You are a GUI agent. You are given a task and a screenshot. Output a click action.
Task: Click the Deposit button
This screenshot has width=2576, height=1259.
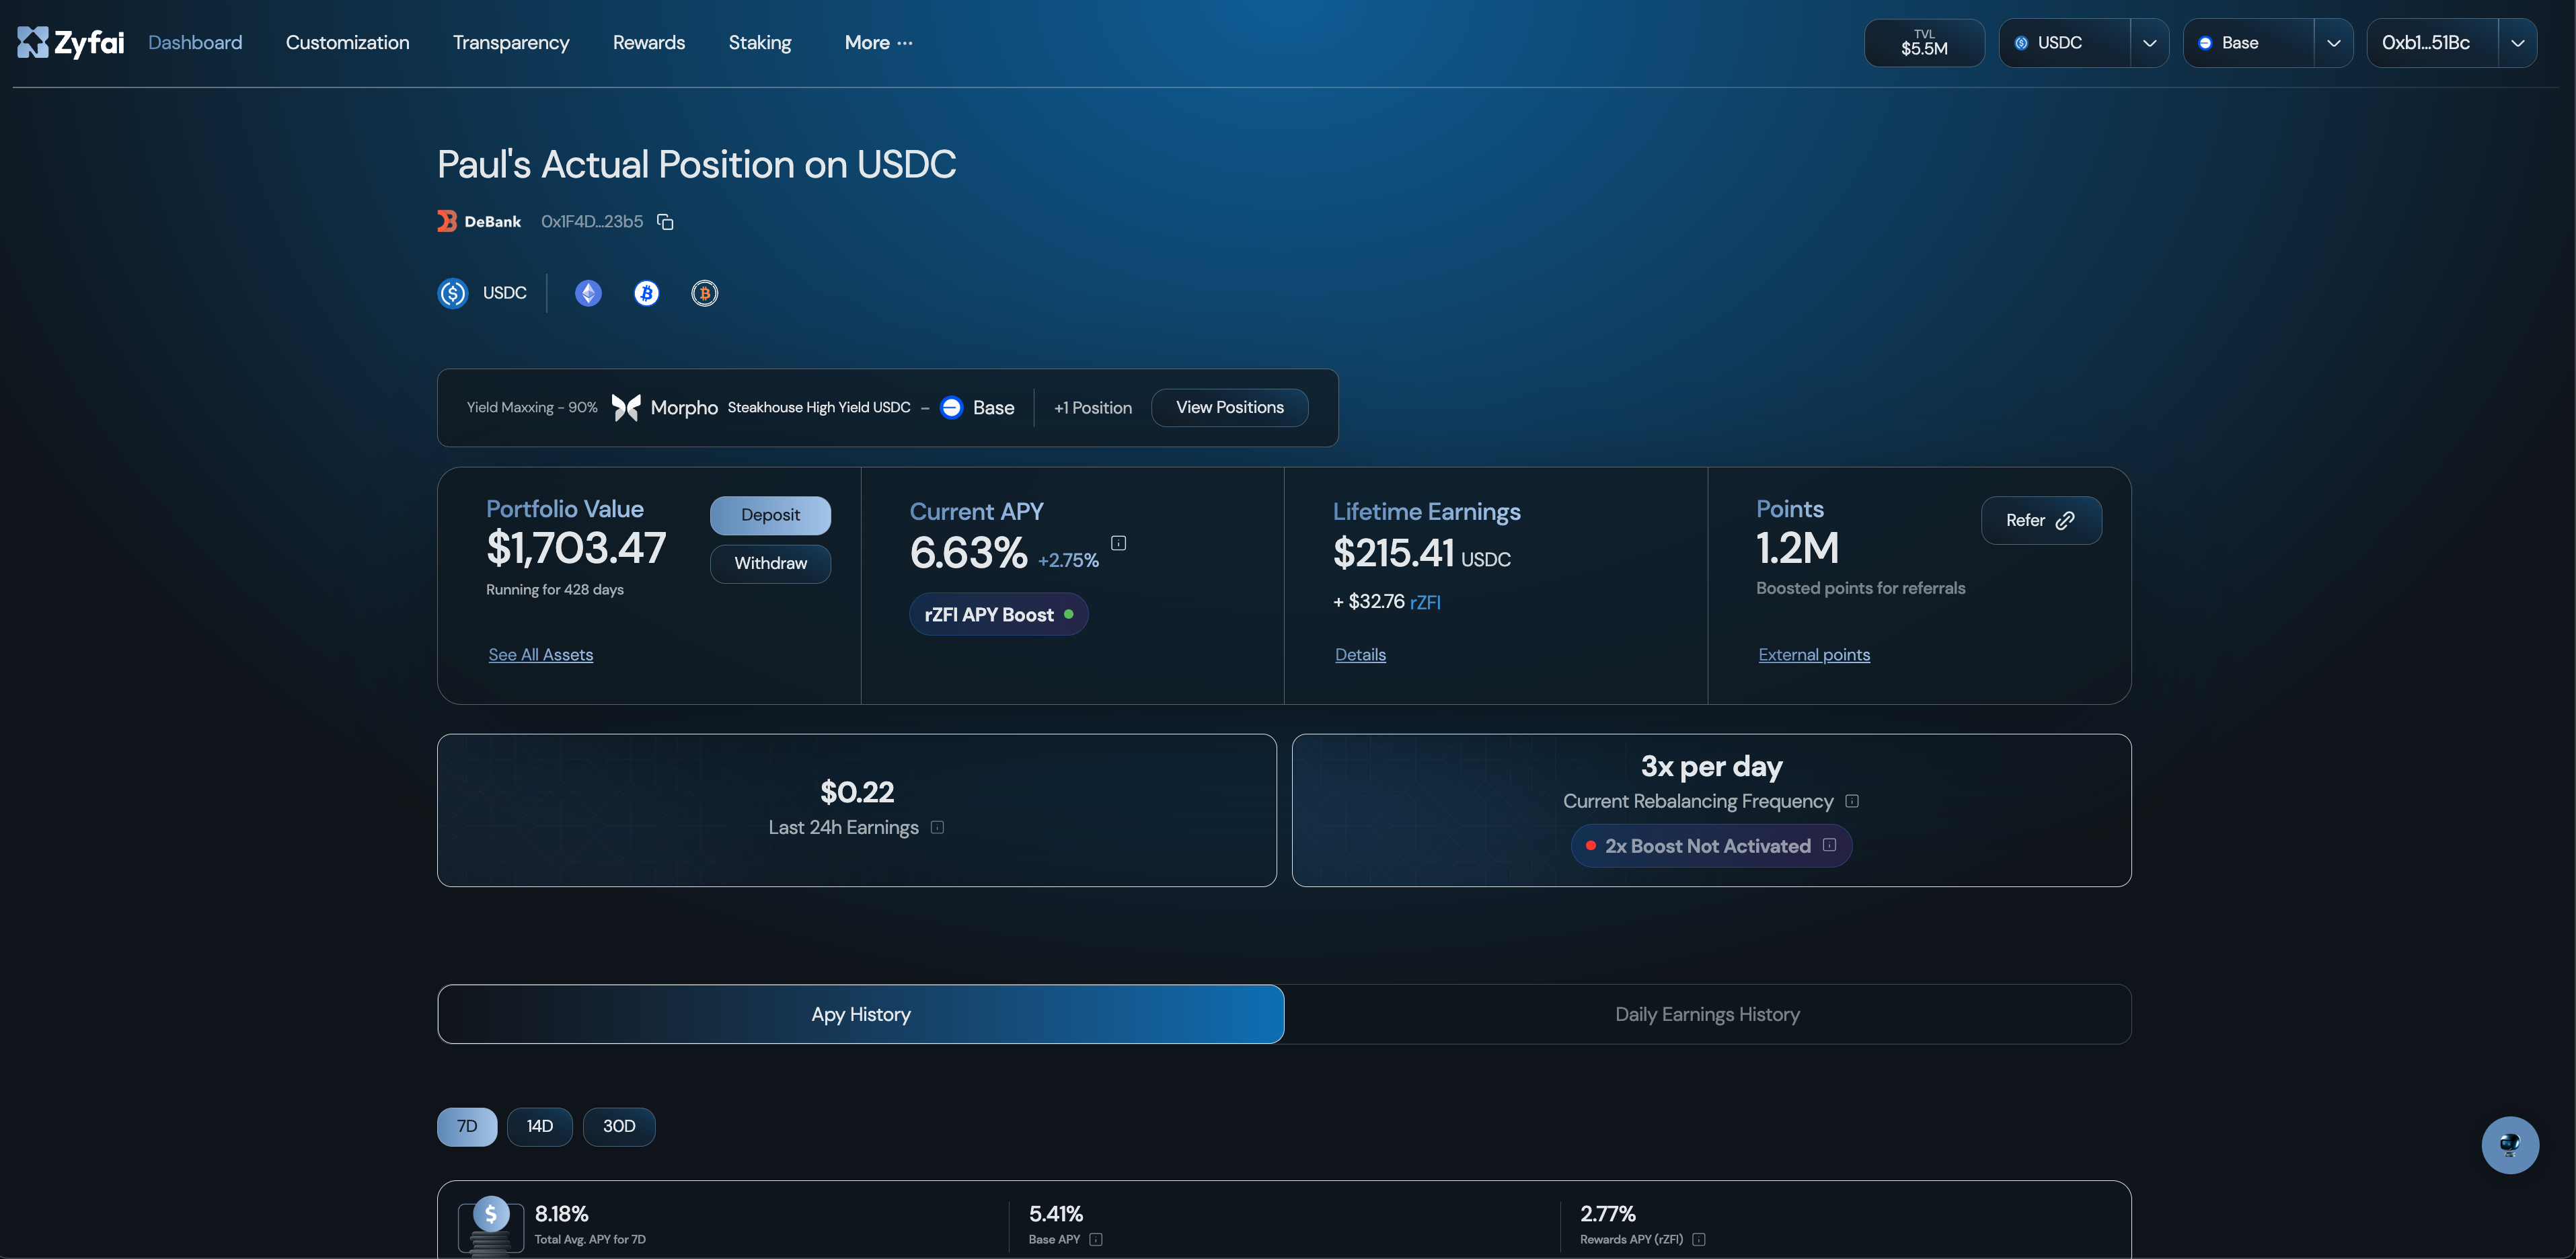(x=770, y=515)
